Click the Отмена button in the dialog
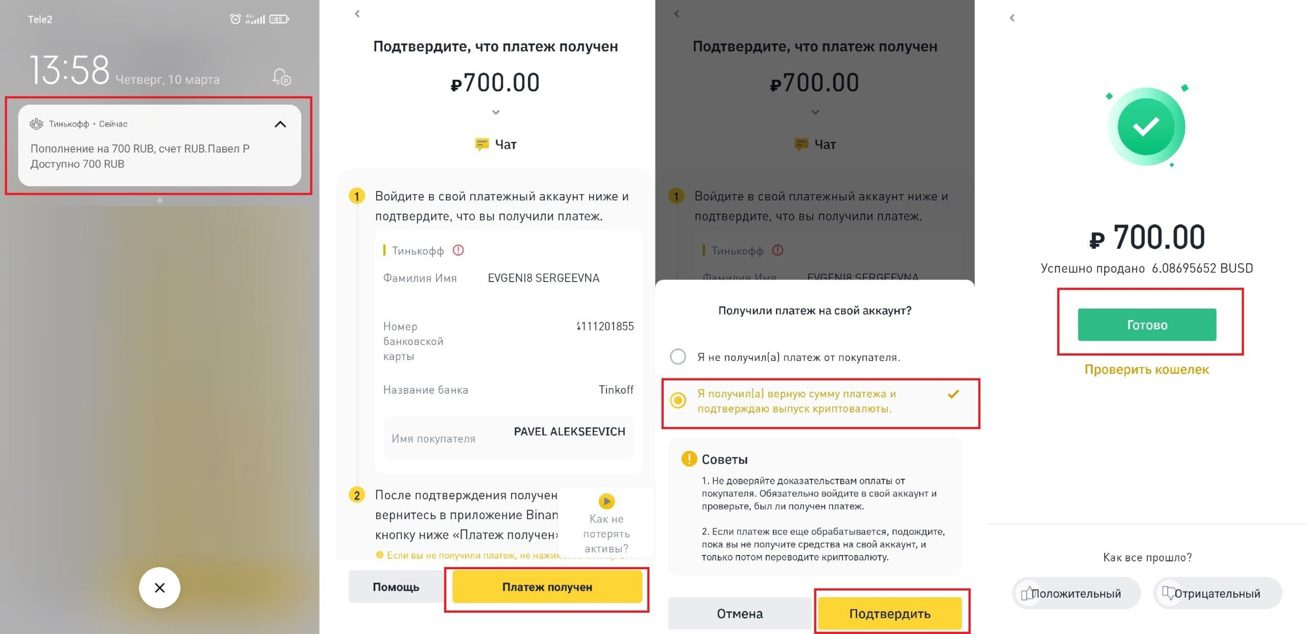Viewport: 1307px width, 634px height. pyautogui.click(x=740, y=613)
